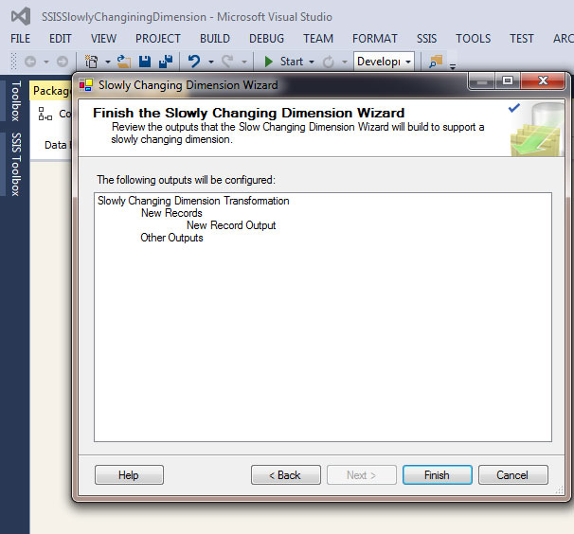
Task: Click the toolbar drag grip handle
Action: [13, 62]
